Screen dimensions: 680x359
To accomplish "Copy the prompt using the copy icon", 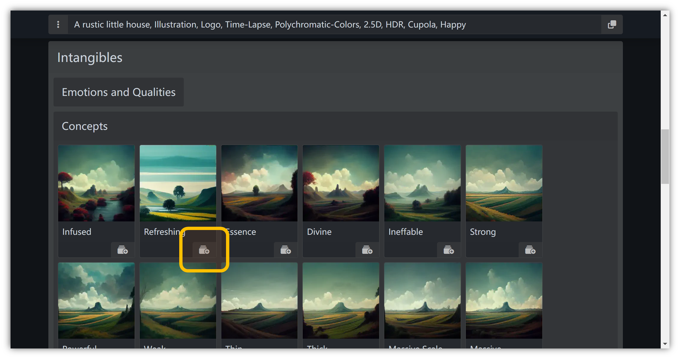I will [612, 25].
